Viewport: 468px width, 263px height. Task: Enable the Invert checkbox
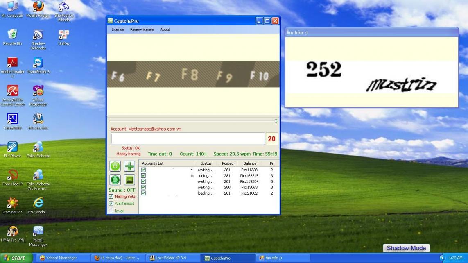111,211
